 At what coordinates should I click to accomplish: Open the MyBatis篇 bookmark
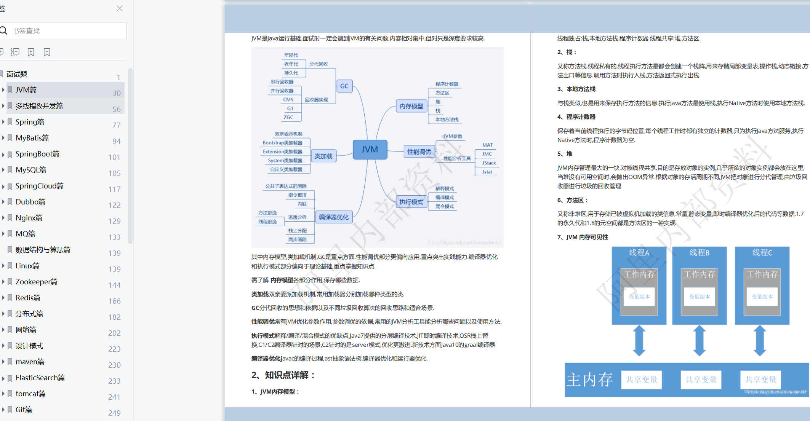pyautogui.click(x=32, y=138)
